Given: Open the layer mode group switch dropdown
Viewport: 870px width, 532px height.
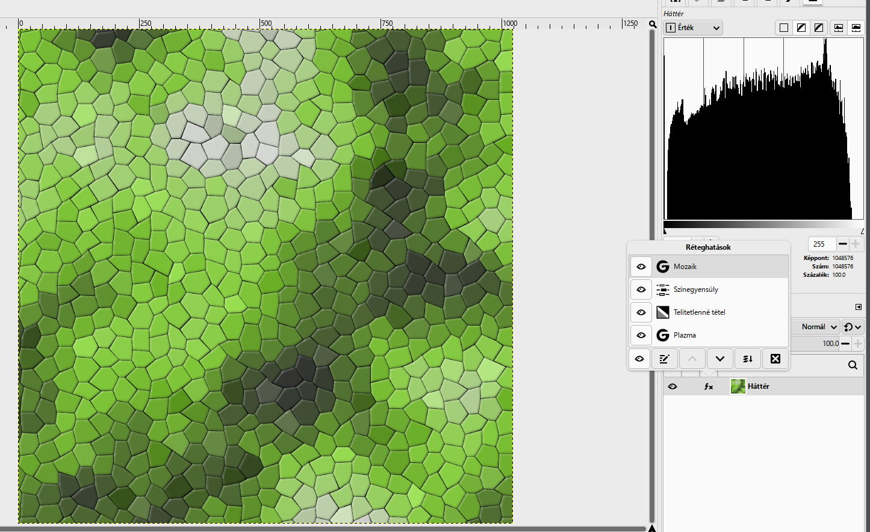Looking at the screenshot, I should click(x=853, y=327).
